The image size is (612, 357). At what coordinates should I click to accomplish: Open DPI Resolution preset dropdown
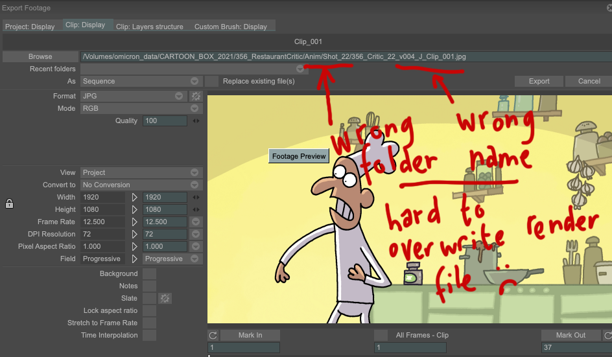pos(196,235)
